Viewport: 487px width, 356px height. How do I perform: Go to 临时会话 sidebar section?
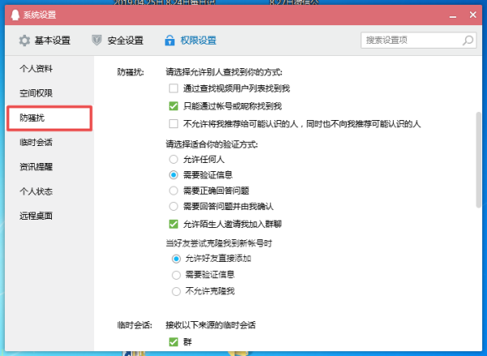[37, 143]
